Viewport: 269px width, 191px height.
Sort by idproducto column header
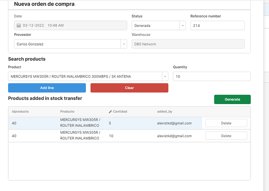click(x=20, y=111)
